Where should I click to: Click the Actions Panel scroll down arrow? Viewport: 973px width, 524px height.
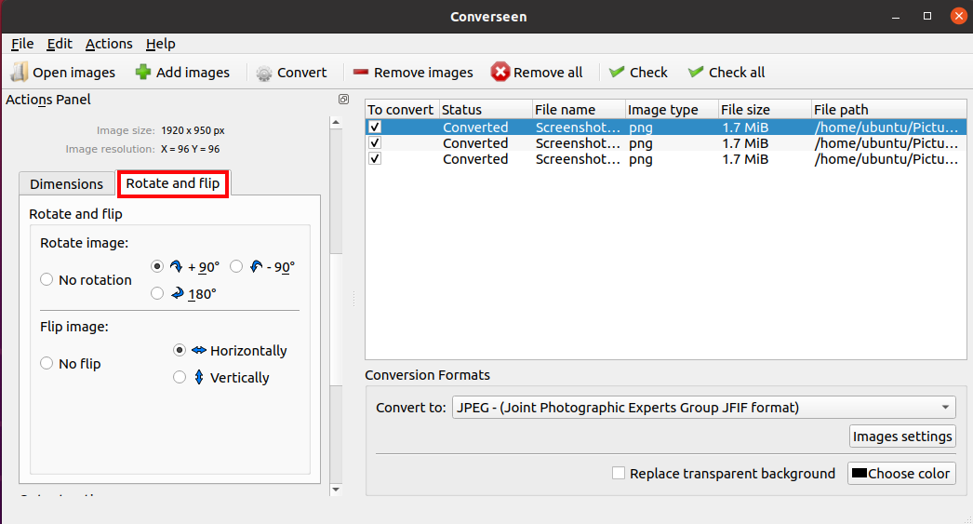tap(336, 490)
